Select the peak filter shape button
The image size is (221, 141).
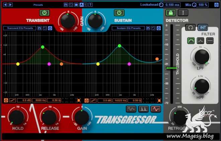[x=201, y=41]
